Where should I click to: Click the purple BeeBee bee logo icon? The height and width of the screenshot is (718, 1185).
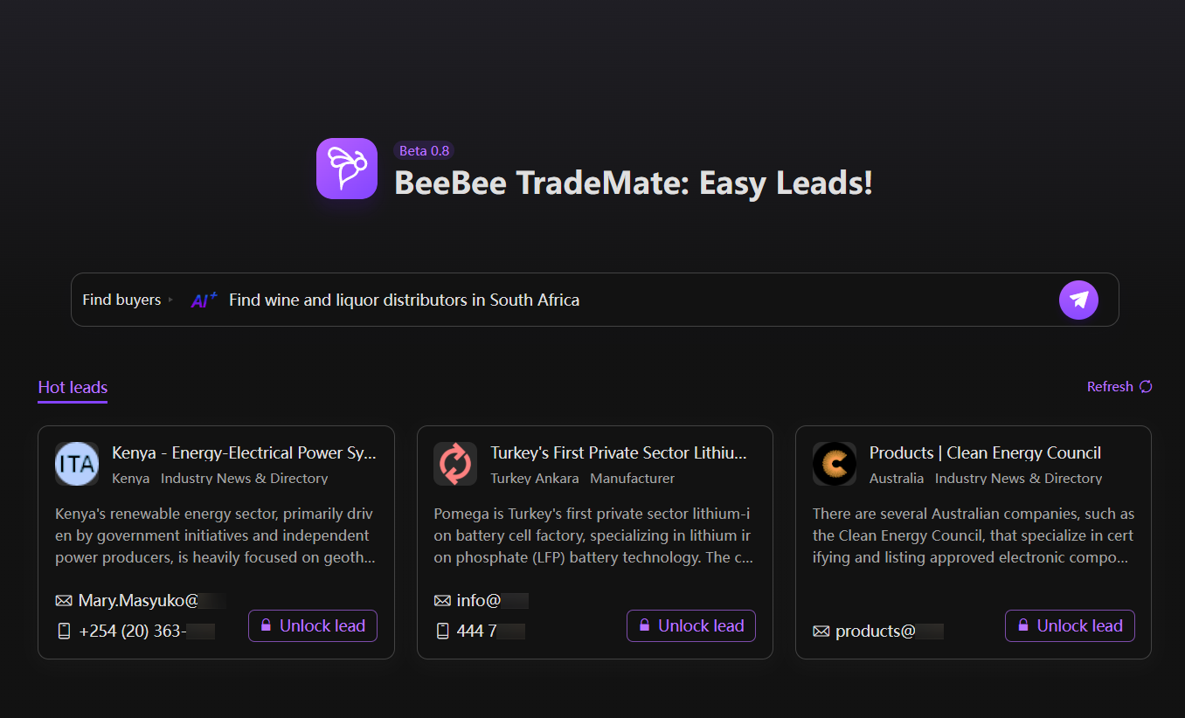click(x=347, y=169)
